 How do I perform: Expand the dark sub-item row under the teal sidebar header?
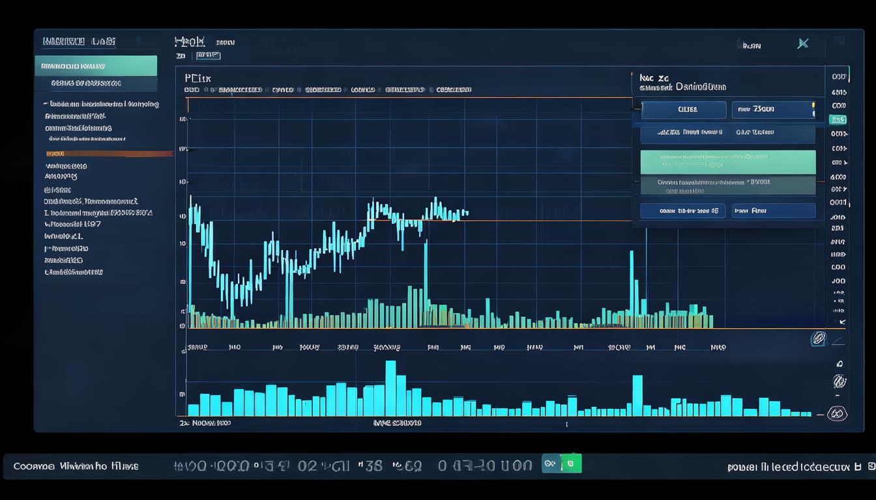[96, 83]
